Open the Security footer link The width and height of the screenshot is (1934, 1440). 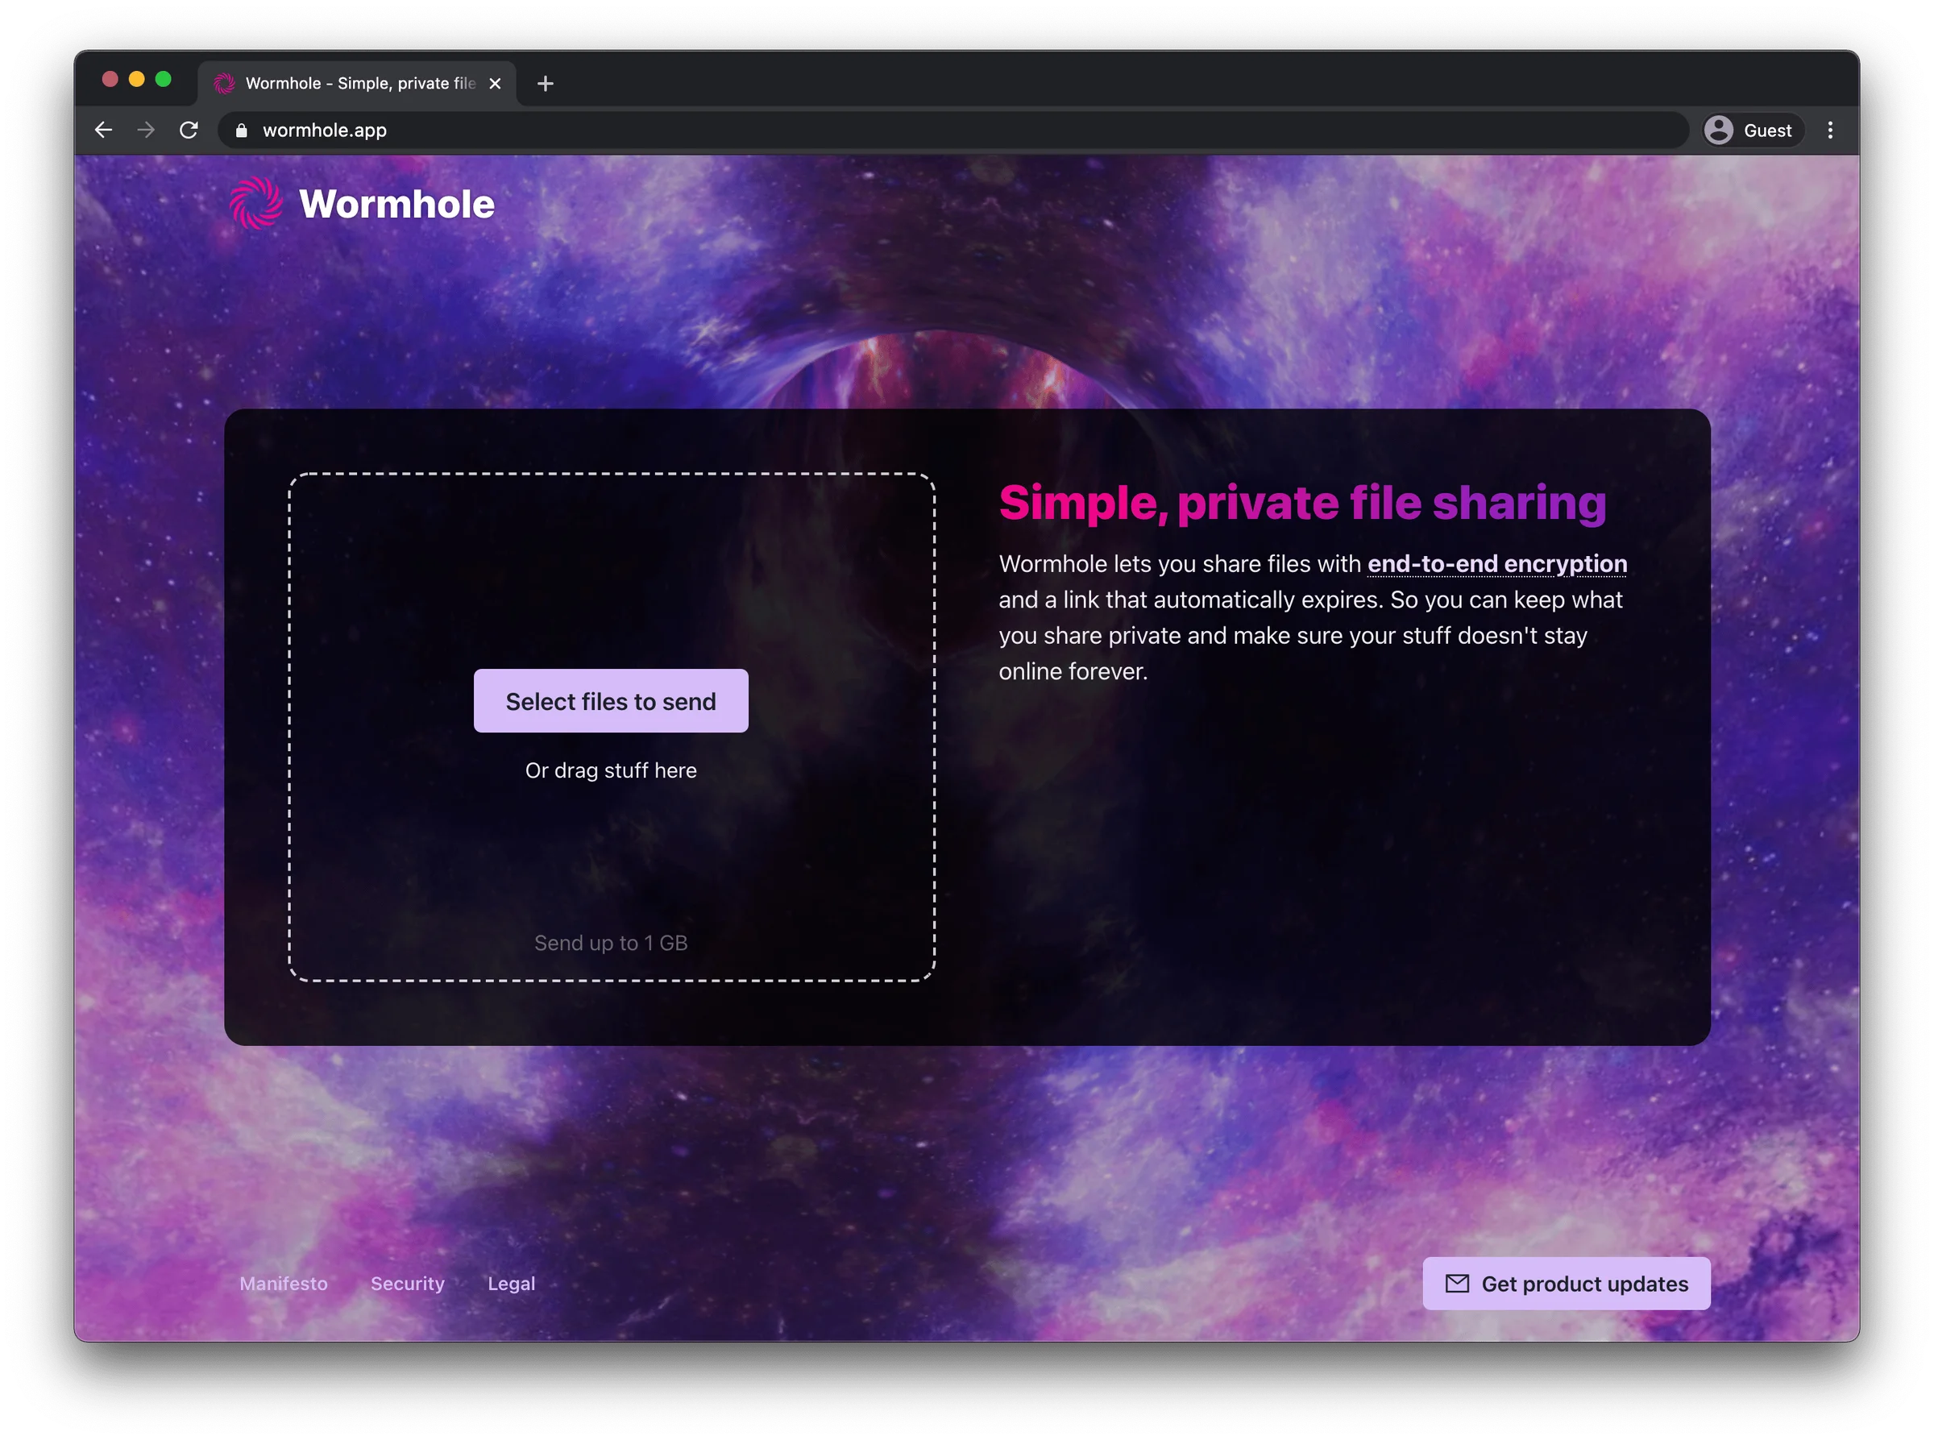[x=407, y=1283]
